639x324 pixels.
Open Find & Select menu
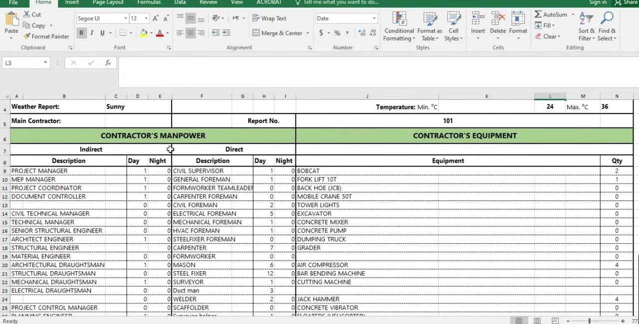607,26
